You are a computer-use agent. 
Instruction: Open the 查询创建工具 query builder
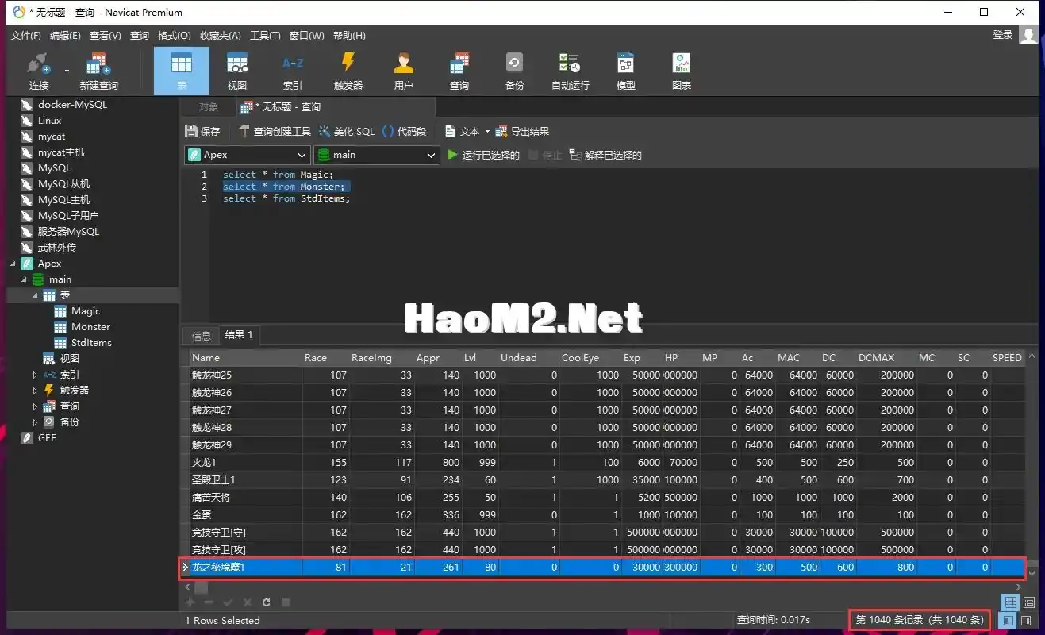(275, 132)
